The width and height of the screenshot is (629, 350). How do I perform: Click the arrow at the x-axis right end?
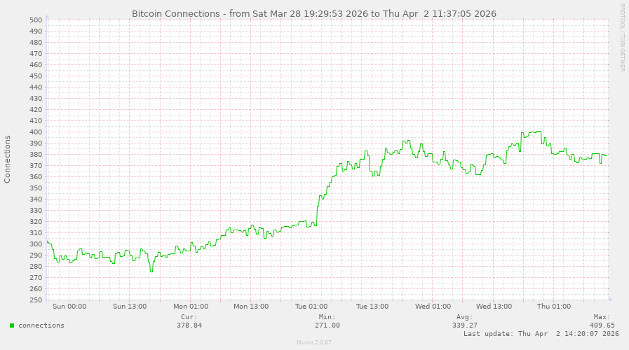[x=610, y=300]
